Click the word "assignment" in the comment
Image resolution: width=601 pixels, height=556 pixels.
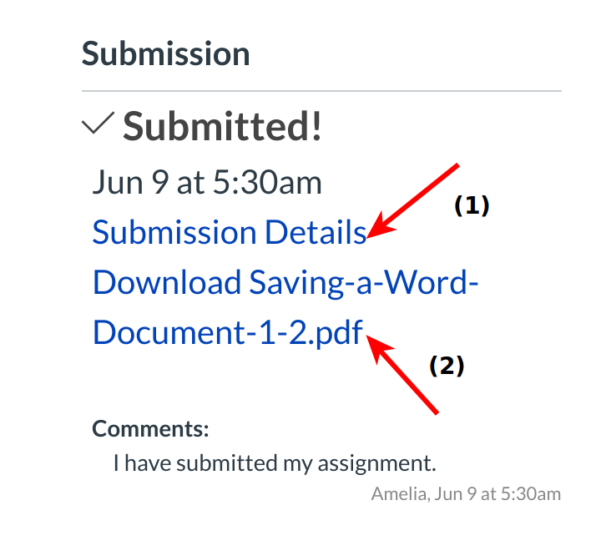[x=390, y=462]
